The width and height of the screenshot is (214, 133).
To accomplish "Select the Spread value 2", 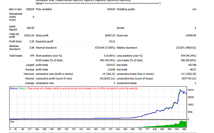I will (x=195, y=28).
